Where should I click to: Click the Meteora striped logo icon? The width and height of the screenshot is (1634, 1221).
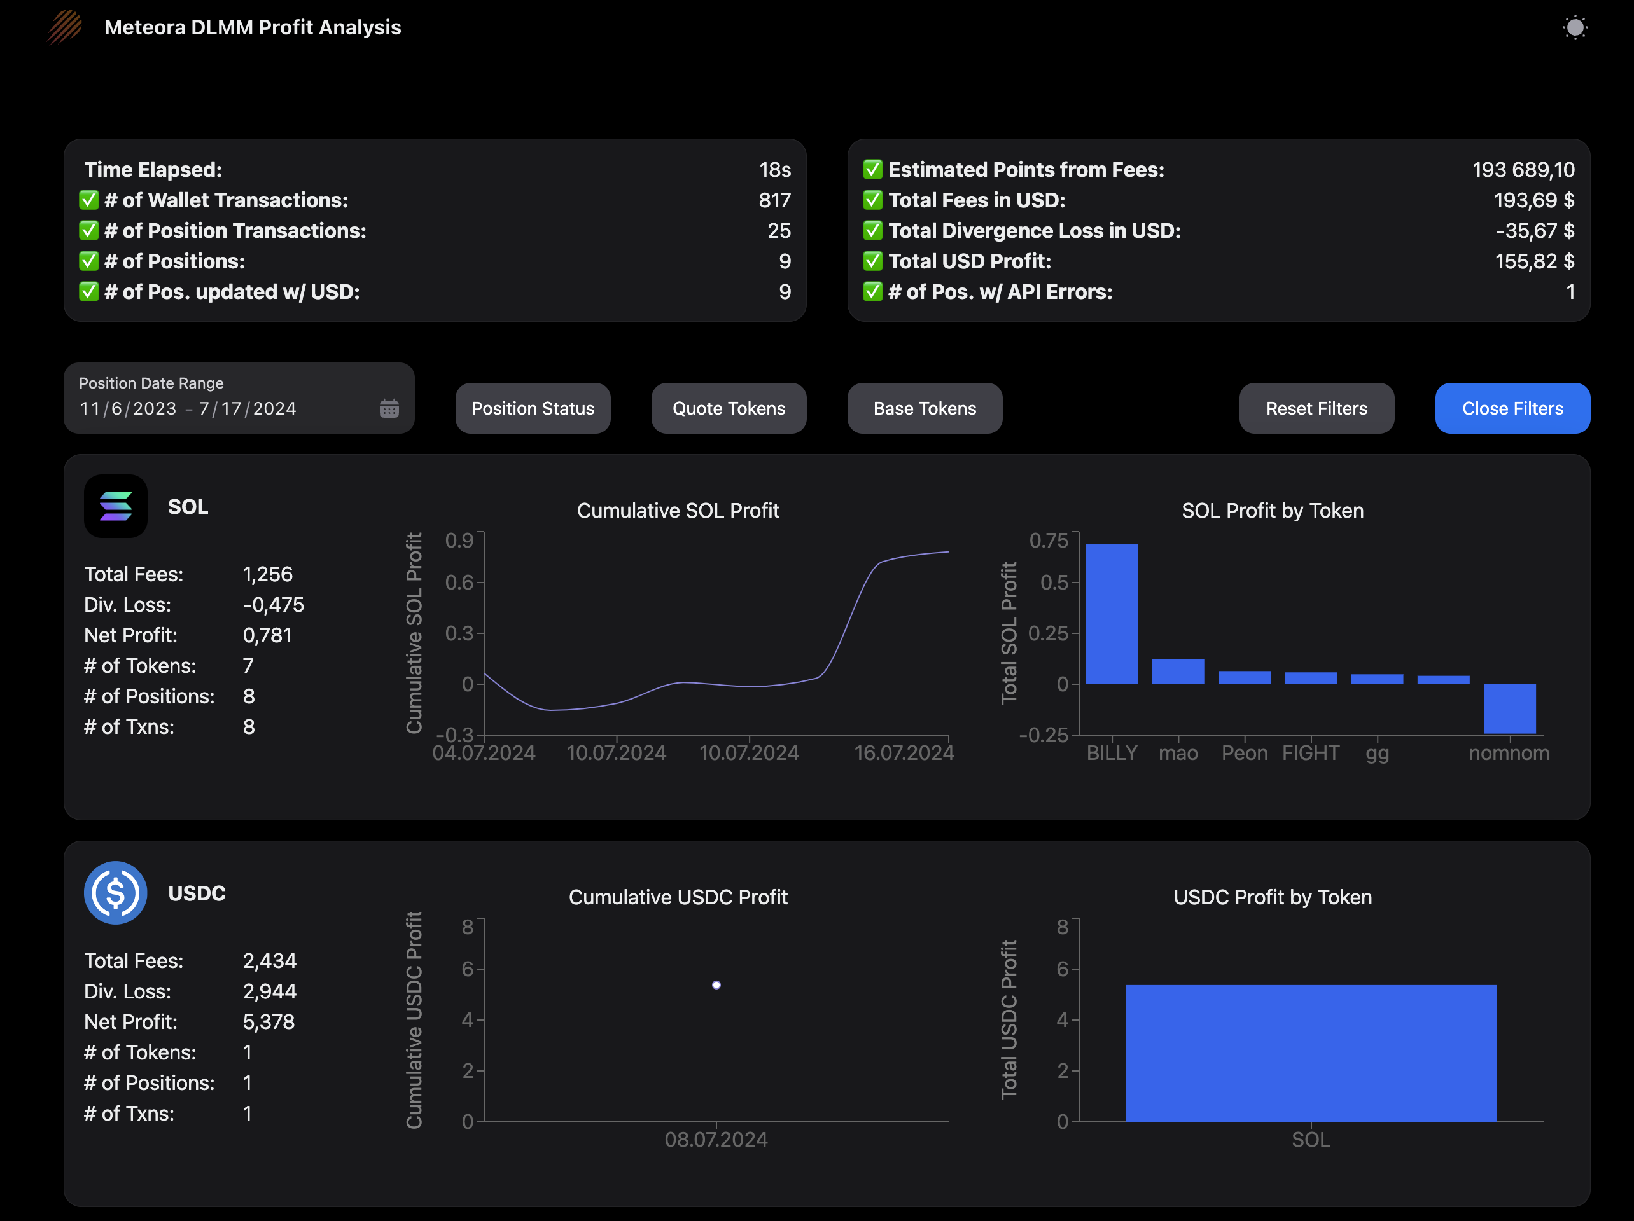click(x=65, y=27)
